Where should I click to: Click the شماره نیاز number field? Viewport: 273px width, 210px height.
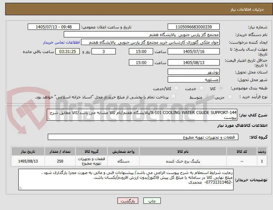coord(193,27)
